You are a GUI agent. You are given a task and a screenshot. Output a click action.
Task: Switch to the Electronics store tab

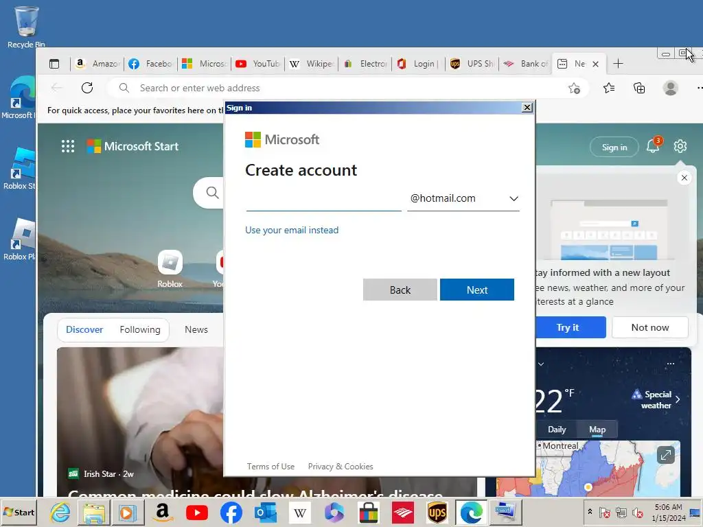[365, 64]
